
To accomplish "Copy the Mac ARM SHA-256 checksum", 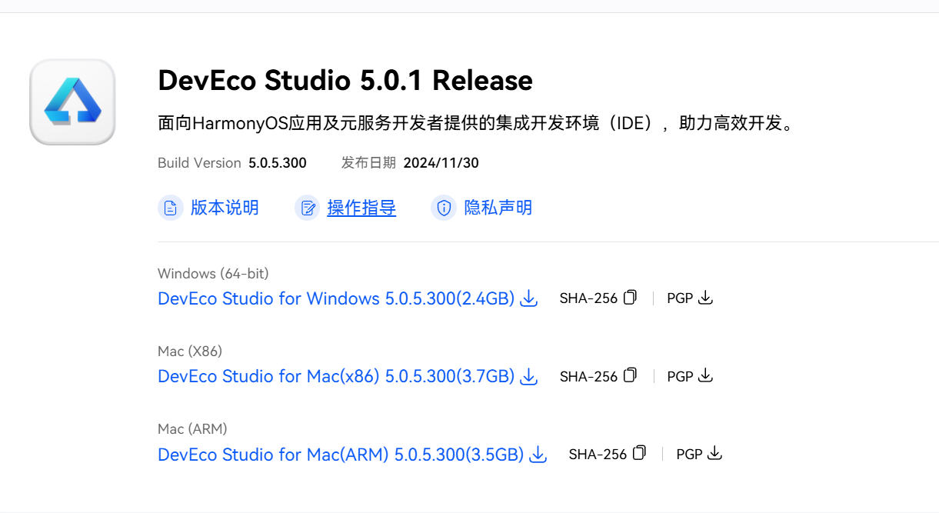I will 639,454.
